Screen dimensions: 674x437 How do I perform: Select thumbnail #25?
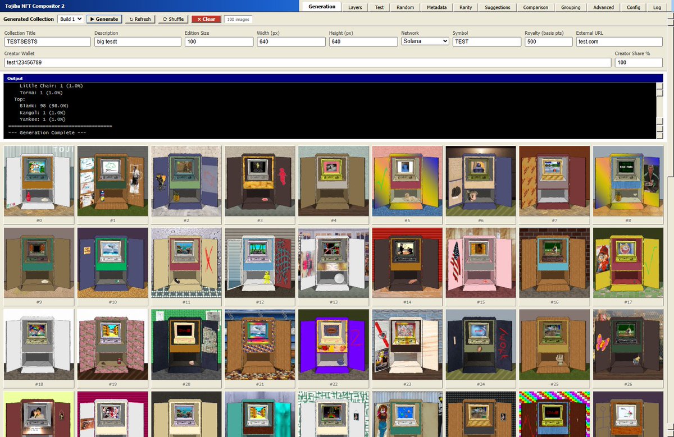554,348
